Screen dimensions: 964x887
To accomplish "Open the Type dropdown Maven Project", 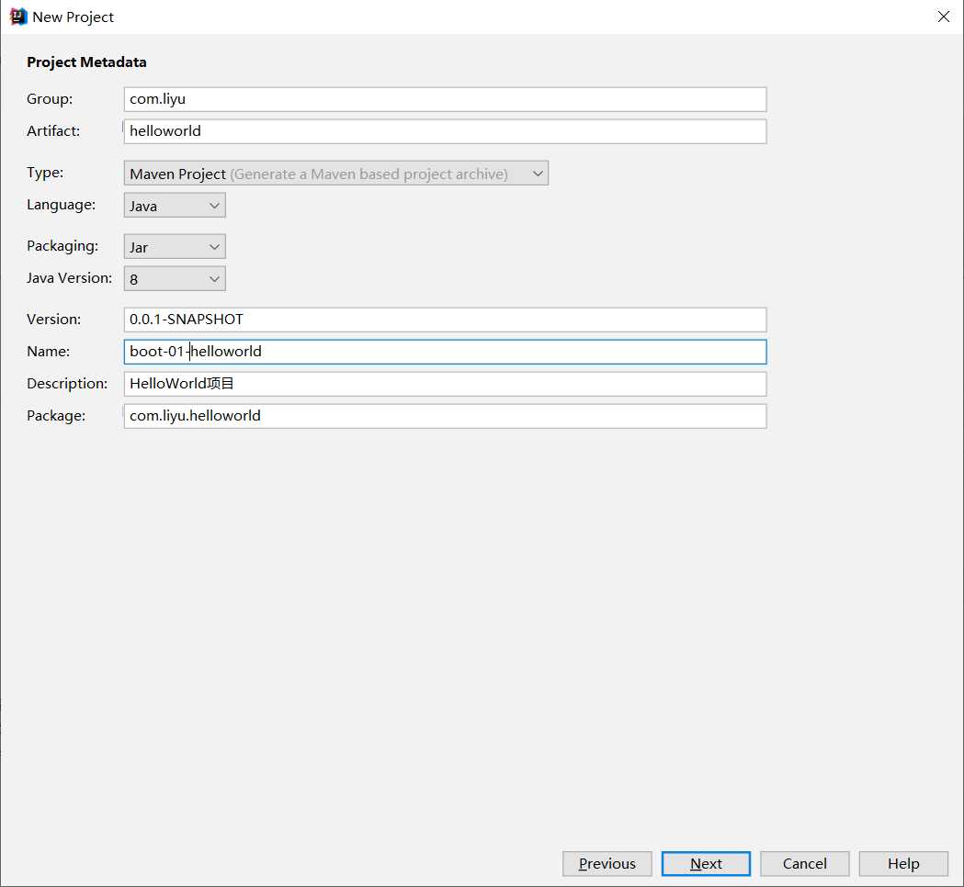I will click(x=335, y=174).
